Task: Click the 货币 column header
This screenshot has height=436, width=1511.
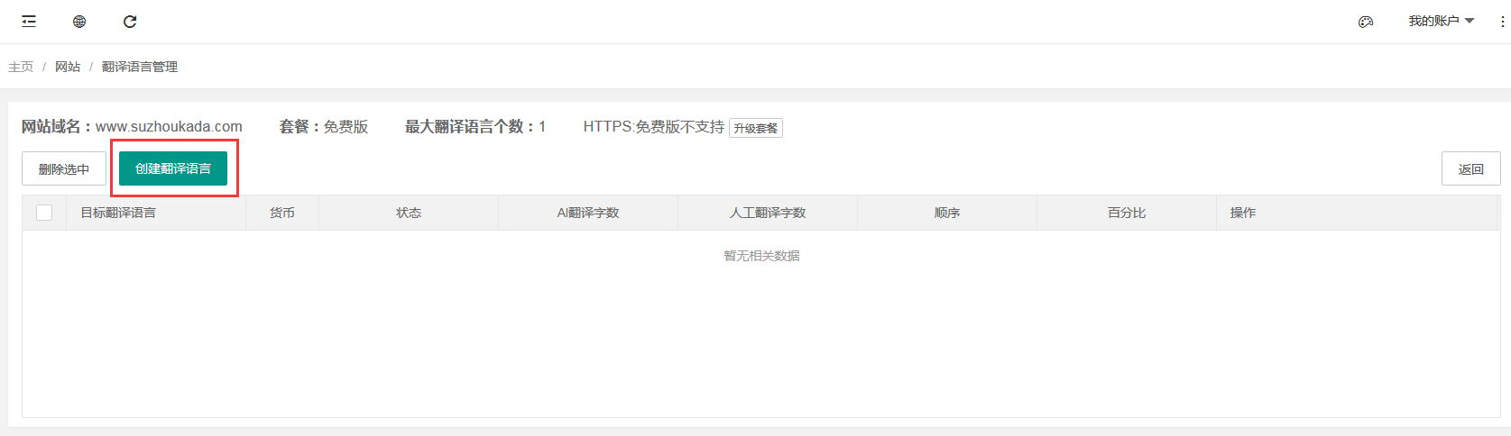Action: click(282, 213)
